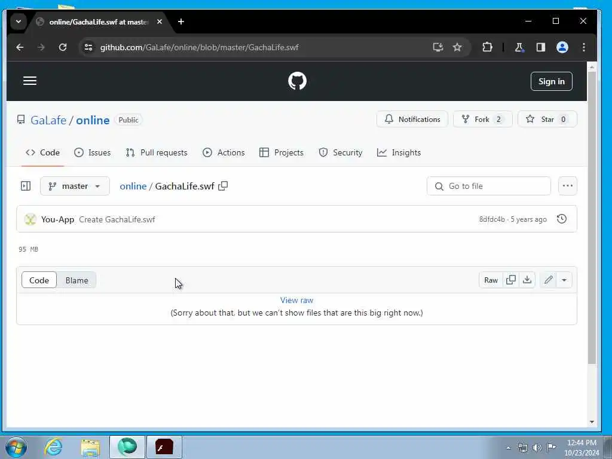Download the raw file icon
This screenshot has width=612, height=459.
pos(527,280)
